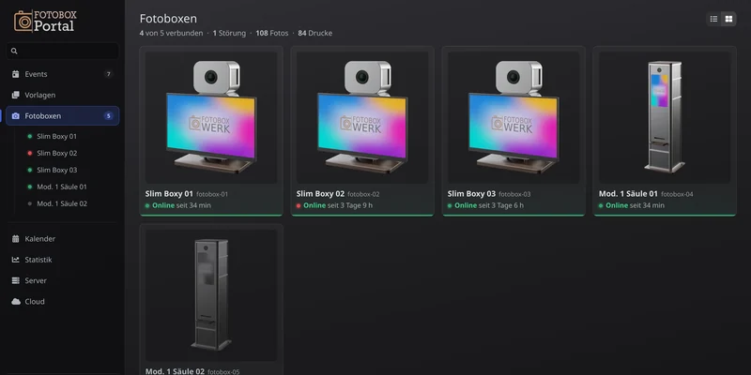Open the Slim Boxy 01 card thumbnail
The image size is (751, 375).
[211, 118]
